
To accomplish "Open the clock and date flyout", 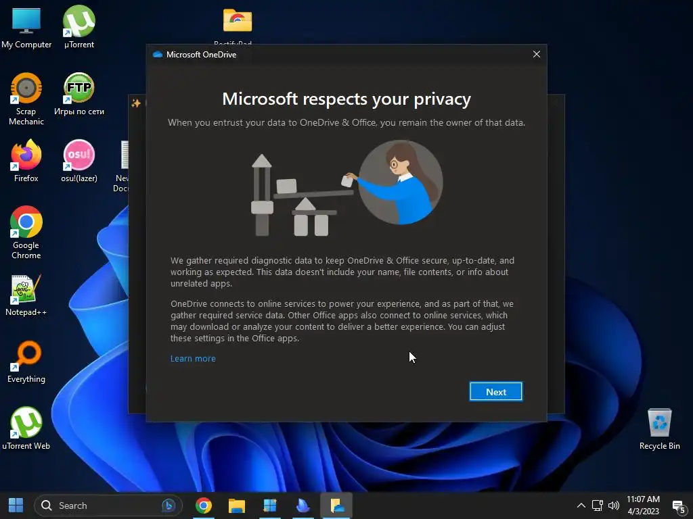I will [644, 505].
